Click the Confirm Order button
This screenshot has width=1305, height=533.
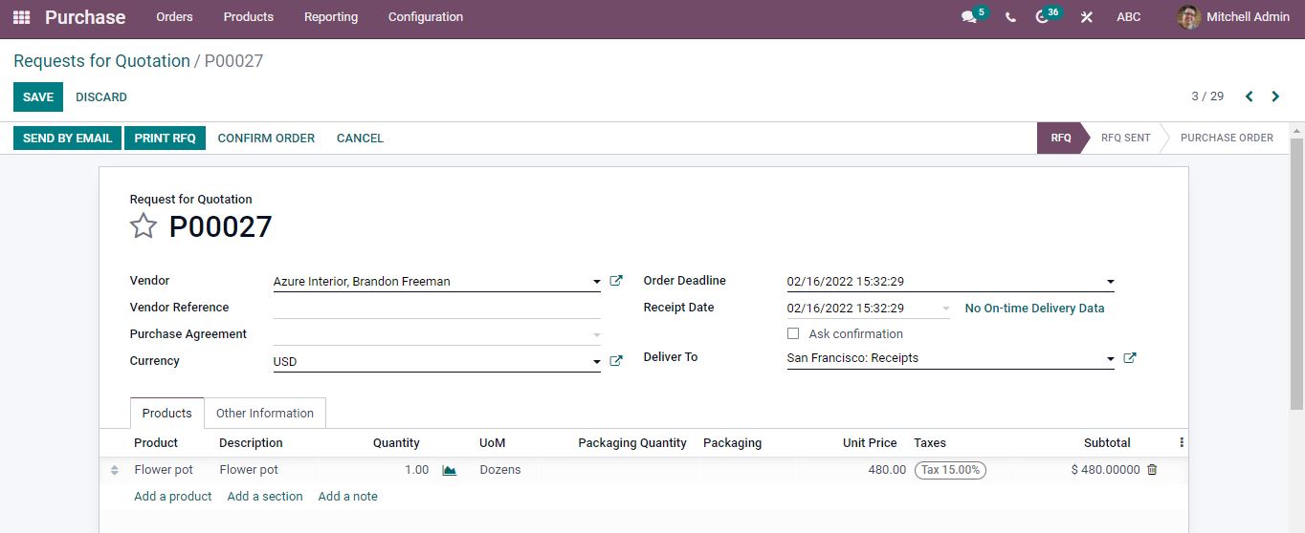(x=266, y=139)
